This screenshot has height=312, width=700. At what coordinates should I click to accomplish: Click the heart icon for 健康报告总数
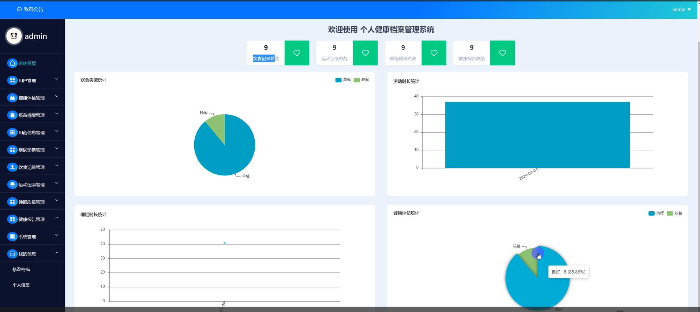[502, 53]
